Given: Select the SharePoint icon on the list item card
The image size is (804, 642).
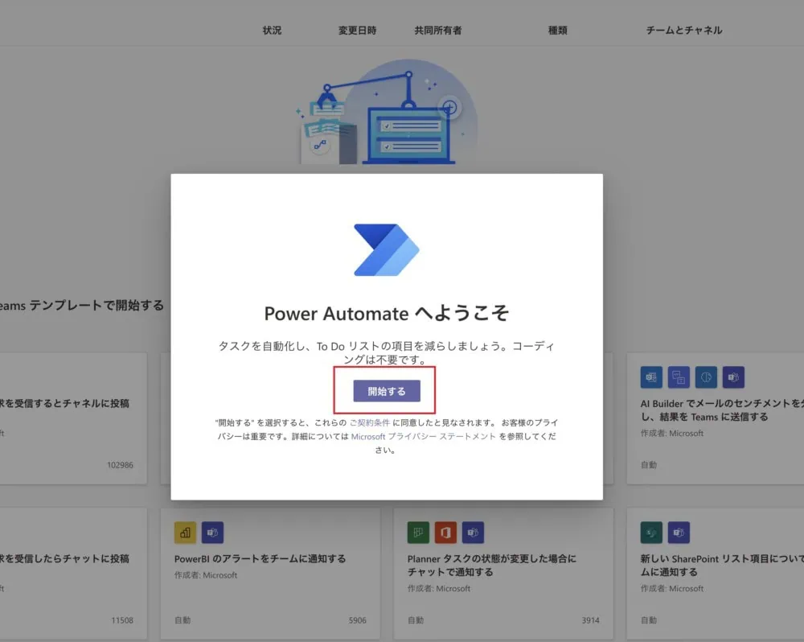Looking at the screenshot, I should [650, 533].
